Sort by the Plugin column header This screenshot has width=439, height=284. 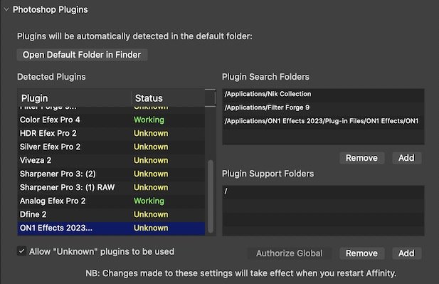pos(74,98)
